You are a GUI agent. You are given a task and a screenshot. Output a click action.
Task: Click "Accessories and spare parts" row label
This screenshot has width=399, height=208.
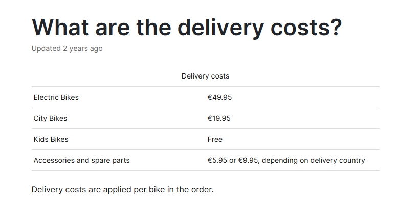[81, 160]
